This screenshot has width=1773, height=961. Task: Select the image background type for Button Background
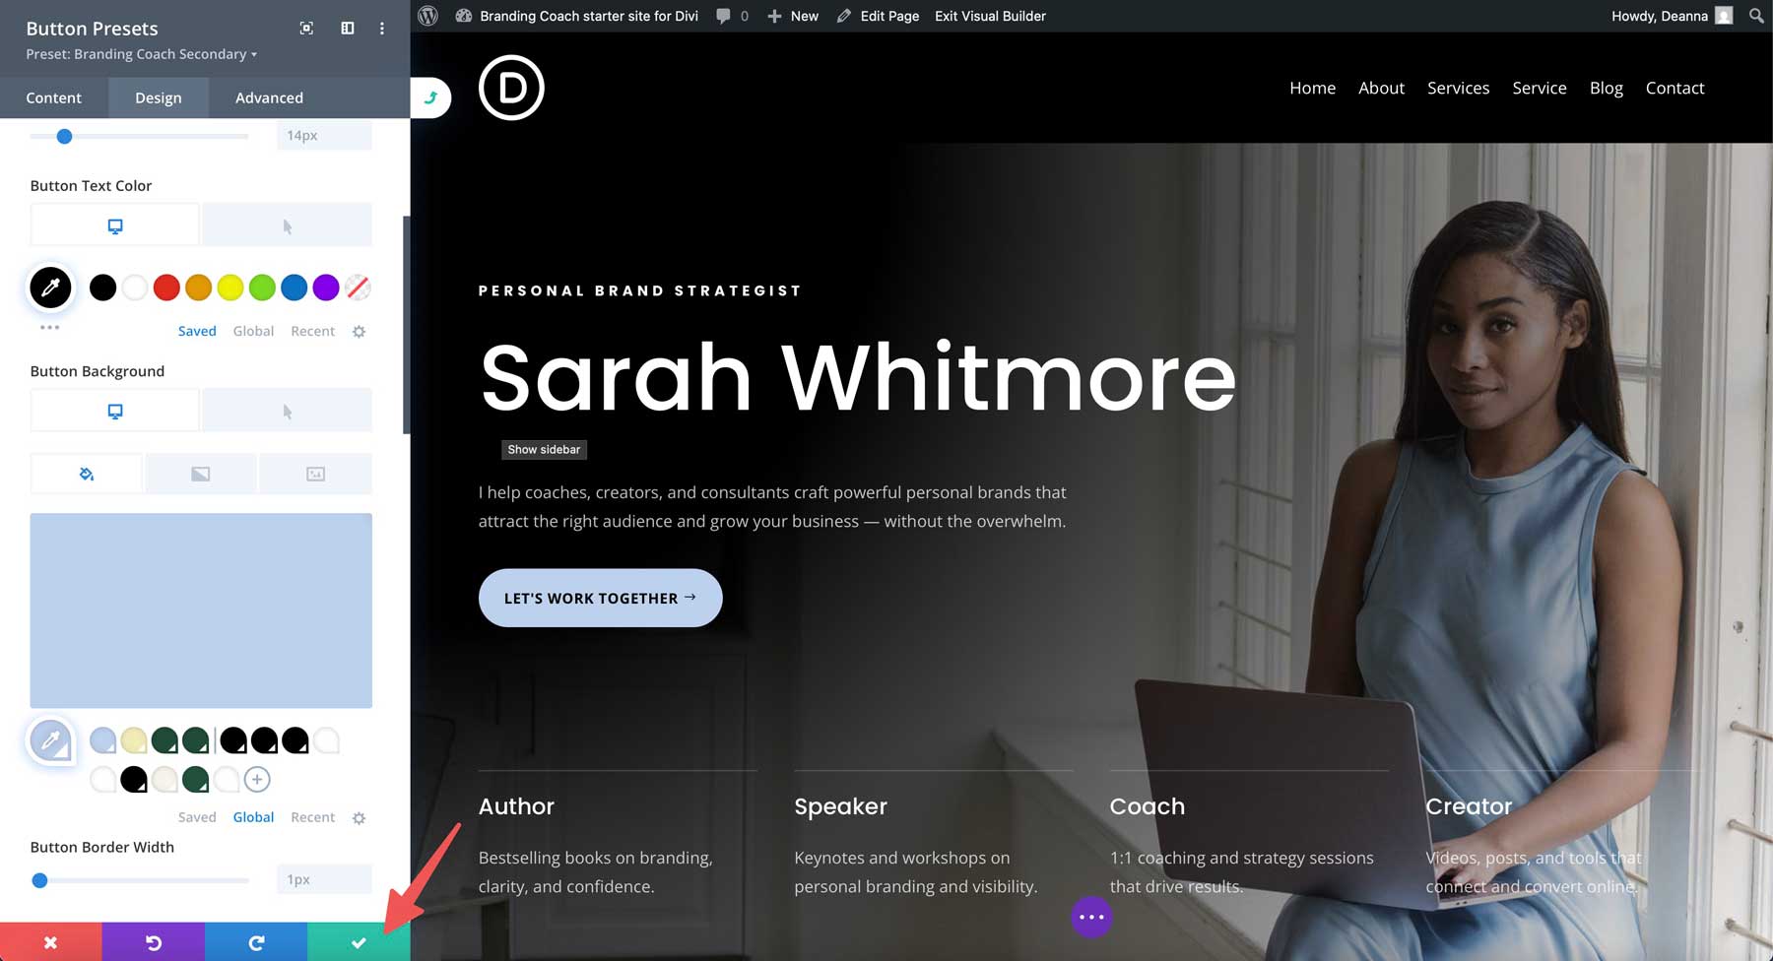point(315,473)
